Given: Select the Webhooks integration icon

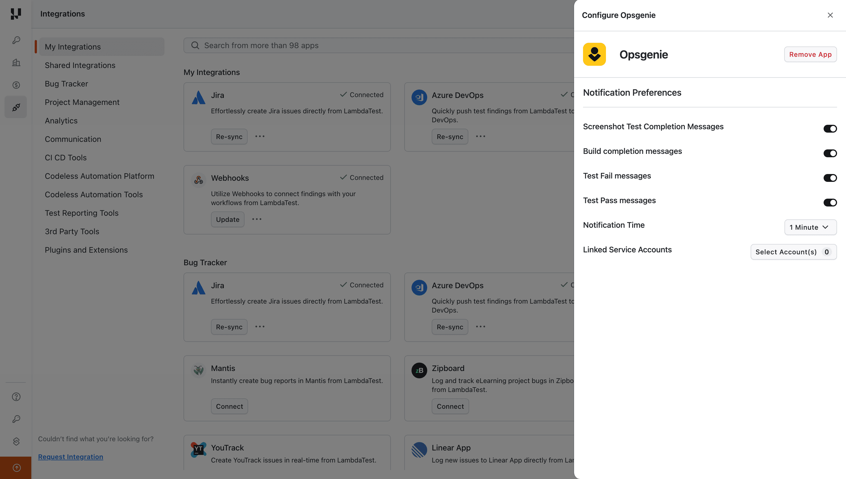Looking at the screenshot, I should 198,180.
